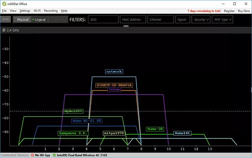Open the Wi-Fi menu
Image resolution: width=252 pixels, height=158 pixels.
point(37,11)
